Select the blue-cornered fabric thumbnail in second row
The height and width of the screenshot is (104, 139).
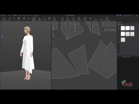(x=123, y=34)
